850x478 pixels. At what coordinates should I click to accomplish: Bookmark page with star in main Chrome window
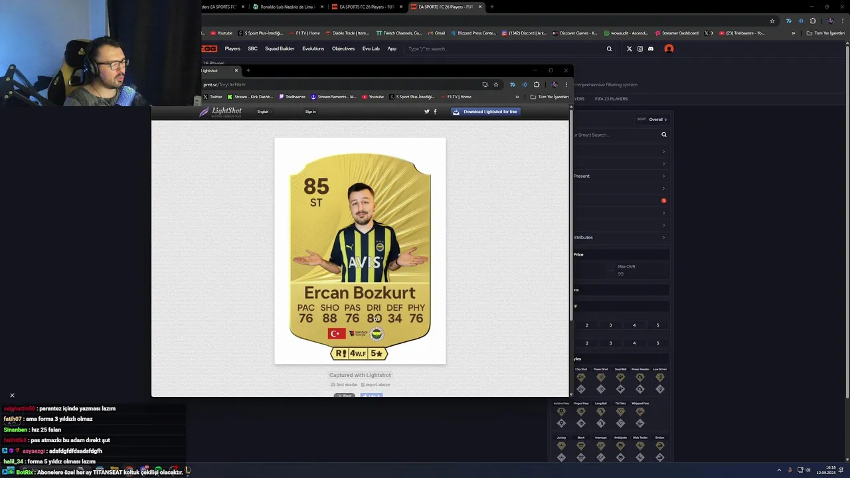pos(772,21)
